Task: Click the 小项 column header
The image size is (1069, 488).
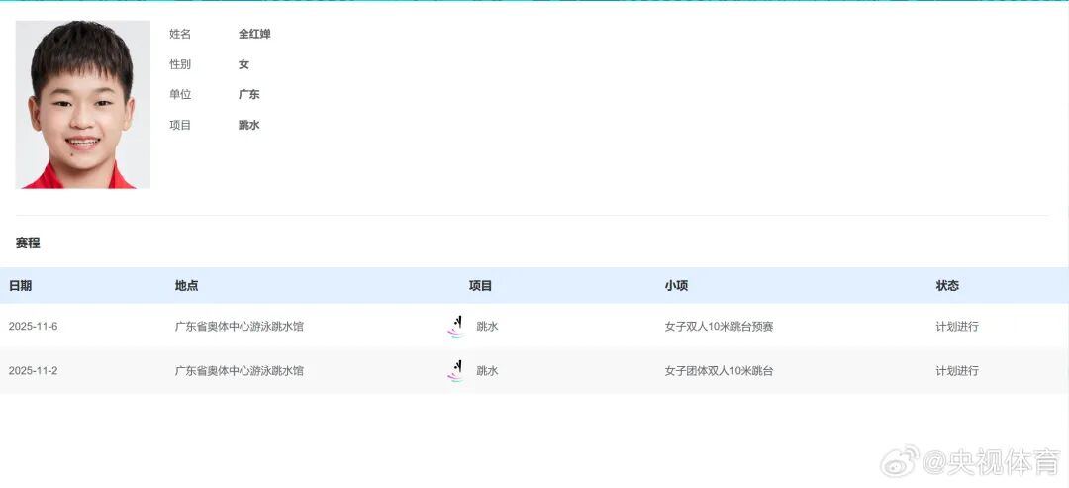Action: tap(676, 286)
